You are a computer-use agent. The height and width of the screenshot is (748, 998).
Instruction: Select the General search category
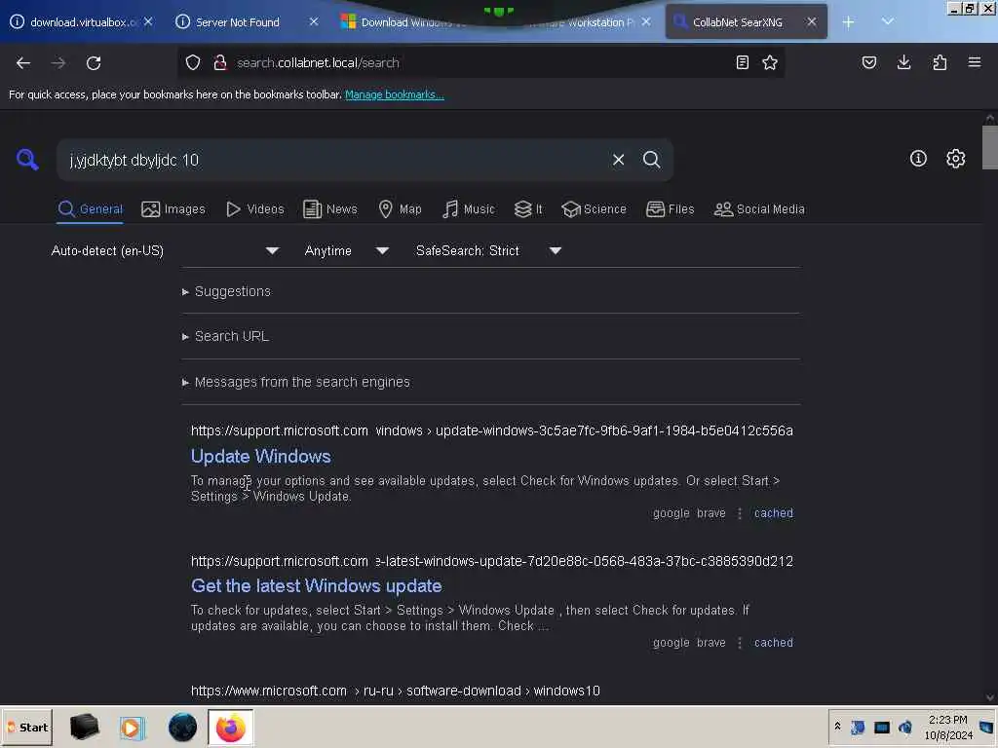pos(90,209)
